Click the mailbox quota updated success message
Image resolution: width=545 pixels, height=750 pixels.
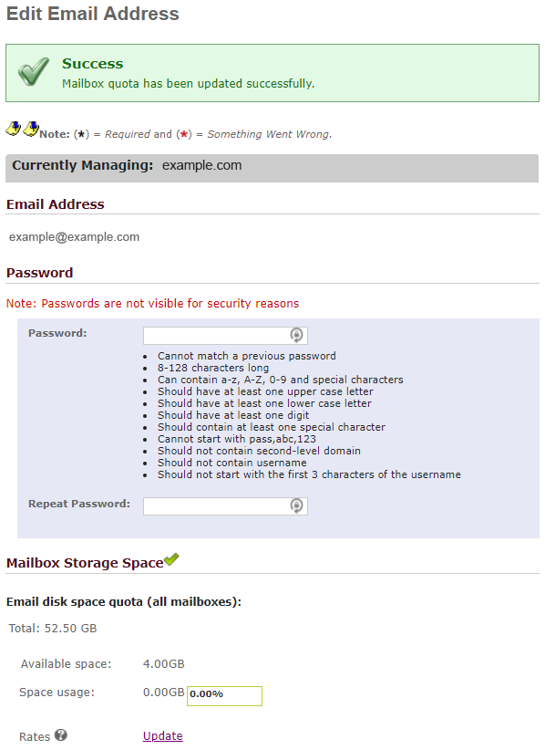point(188,83)
